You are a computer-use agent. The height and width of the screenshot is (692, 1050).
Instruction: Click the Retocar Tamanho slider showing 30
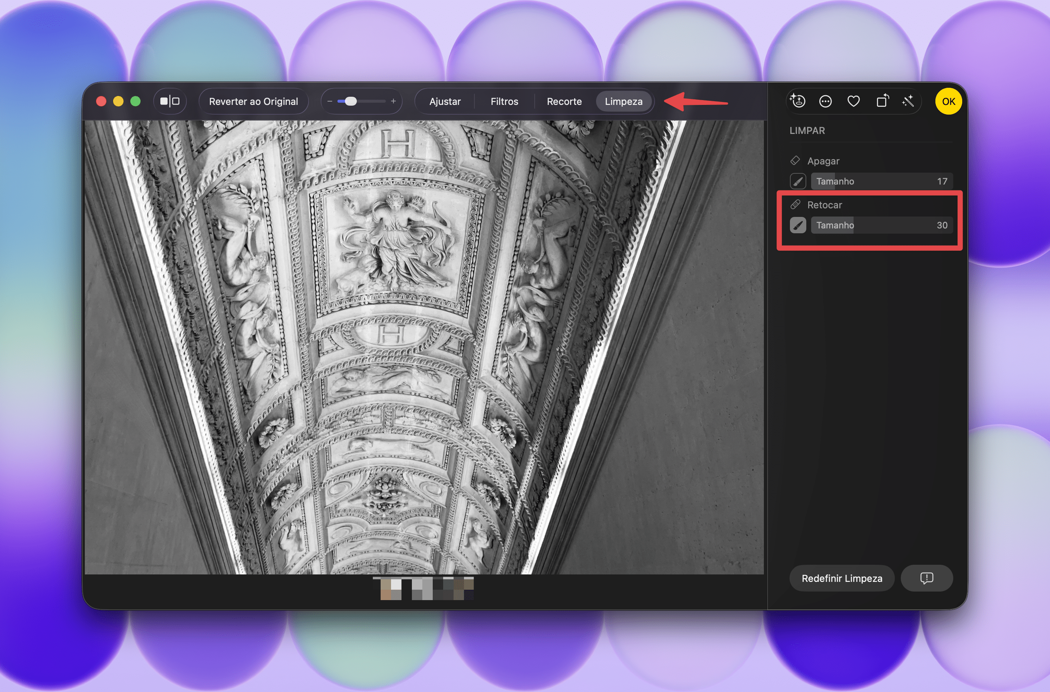coord(882,225)
